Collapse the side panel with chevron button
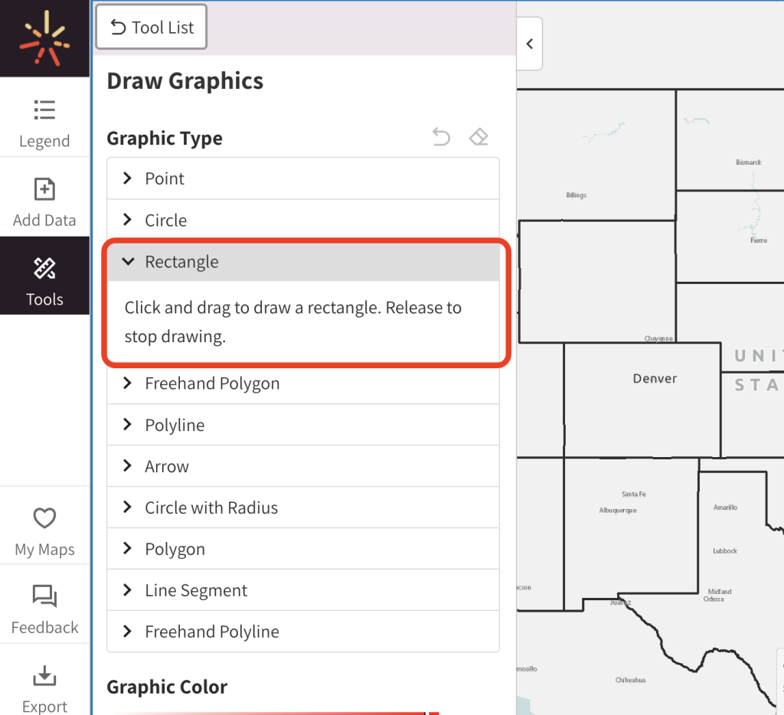 (x=529, y=44)
